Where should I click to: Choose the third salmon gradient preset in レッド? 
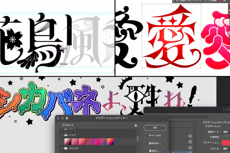tap(82, 142)
